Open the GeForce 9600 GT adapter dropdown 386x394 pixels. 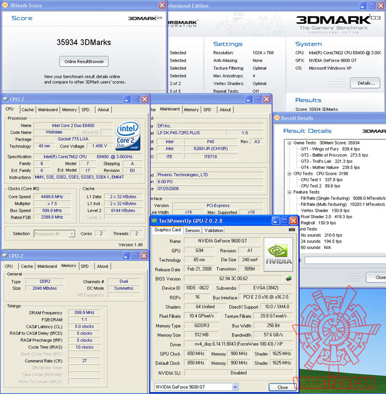coord(235,387)
